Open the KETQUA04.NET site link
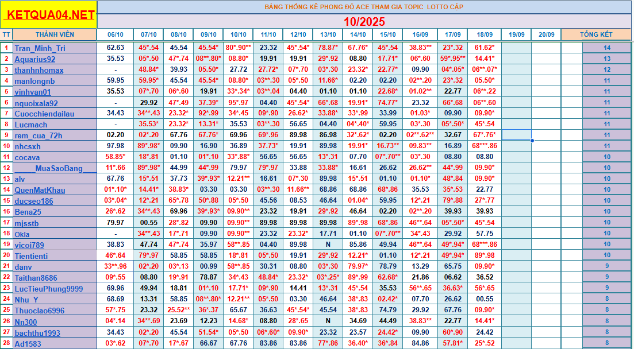The width and height of the screenshot is (634, 349). tap(49, 15)
